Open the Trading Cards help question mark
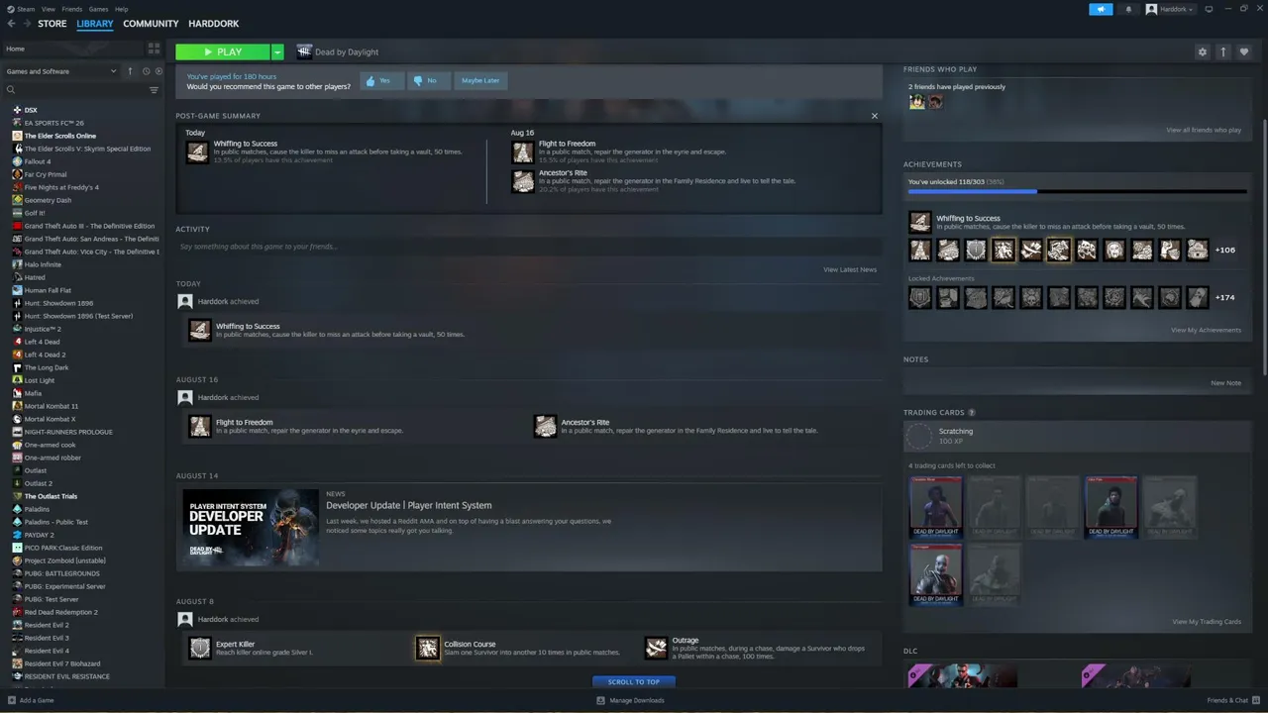Screen dimensions: 1268x713 pyautogui.click(x=971, y=412)
